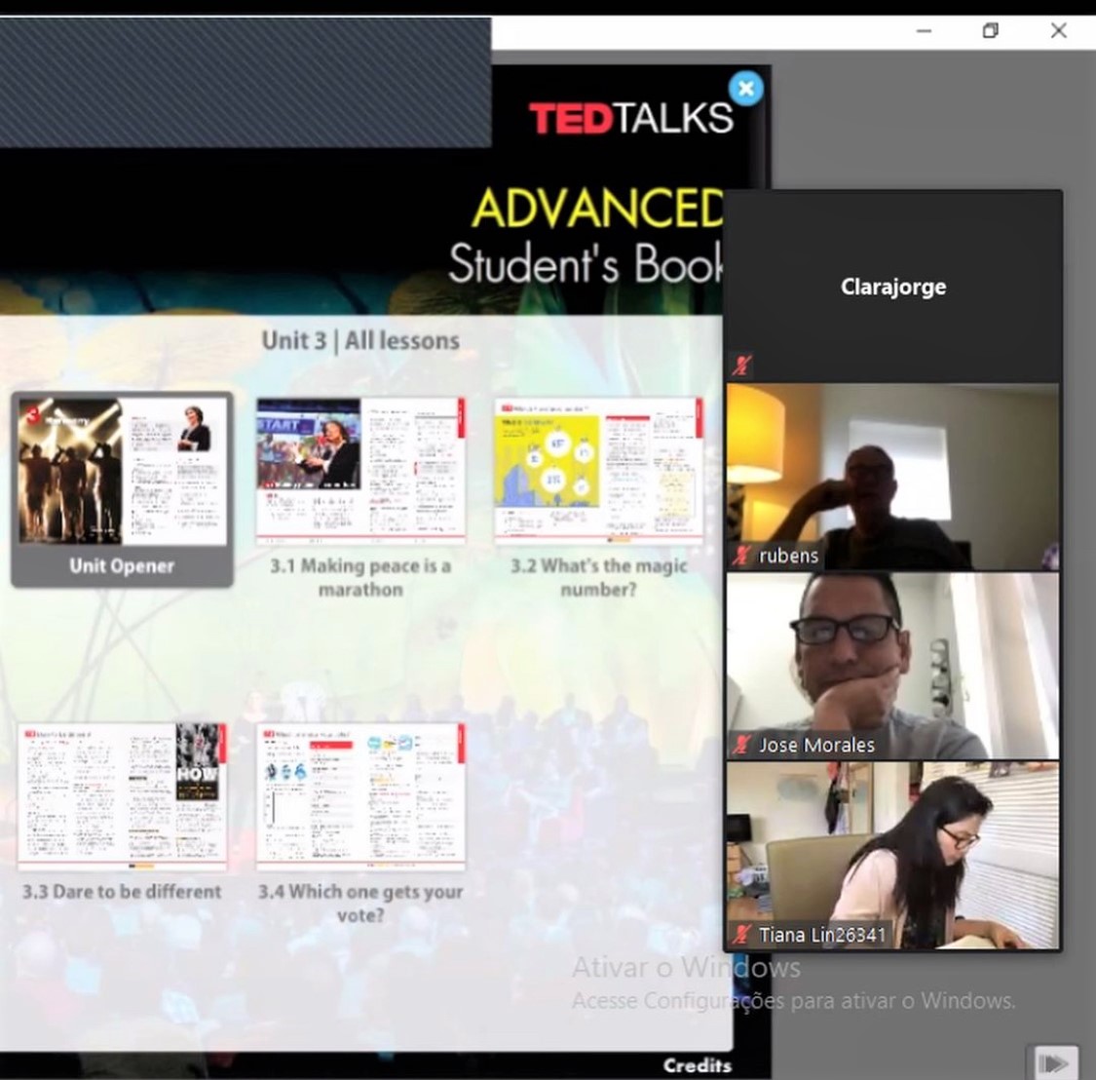Minimize the window
The height and width of the screenshot is (1080, 1096).
925,31
